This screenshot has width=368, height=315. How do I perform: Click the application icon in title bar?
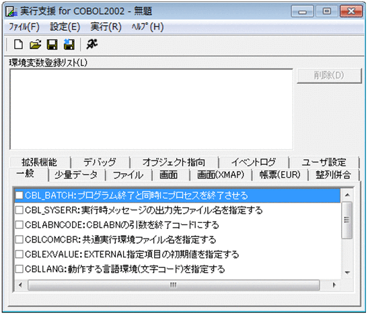(11, 11)
